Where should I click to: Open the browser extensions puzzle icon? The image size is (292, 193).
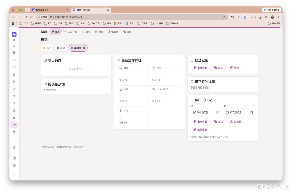251,17
